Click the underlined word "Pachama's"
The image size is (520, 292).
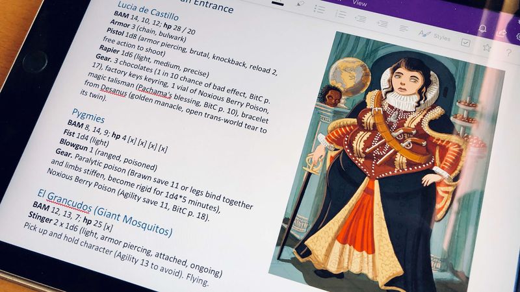point(155,91)
